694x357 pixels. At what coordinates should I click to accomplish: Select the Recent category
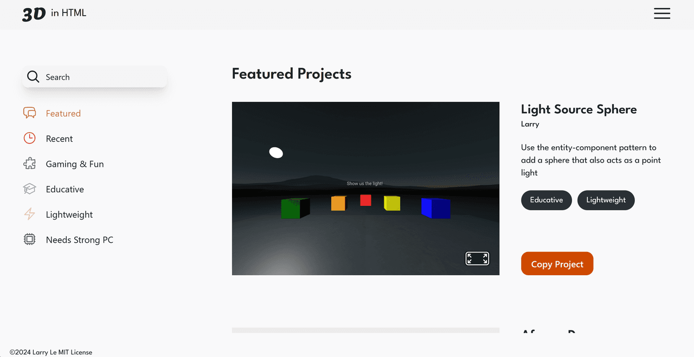(x=59, y=139)
